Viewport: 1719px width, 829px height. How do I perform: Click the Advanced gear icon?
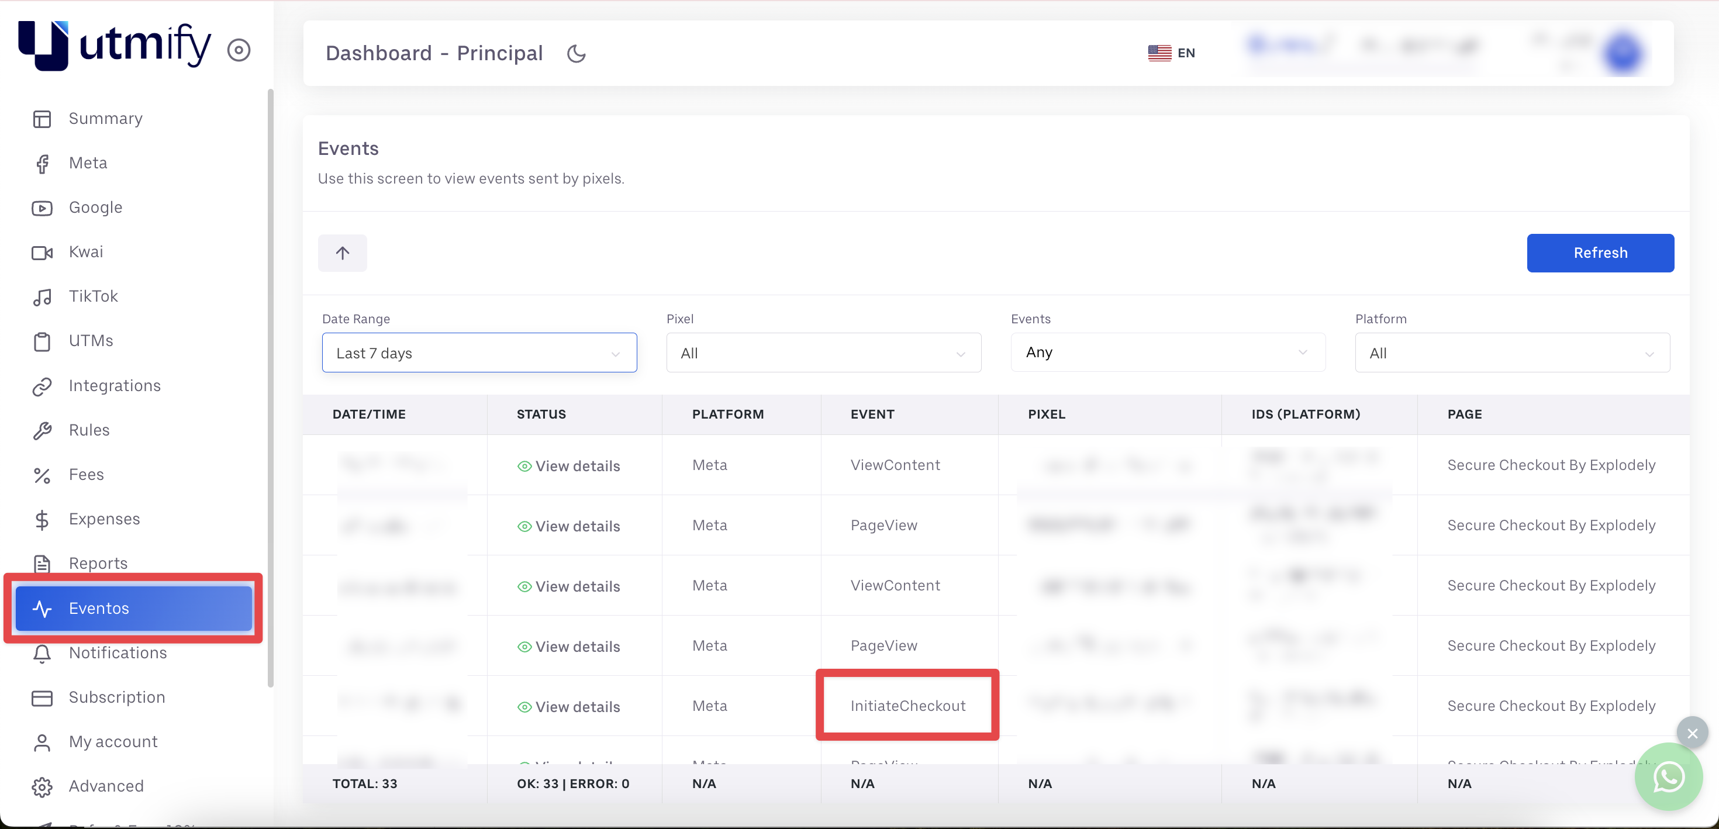42,787
